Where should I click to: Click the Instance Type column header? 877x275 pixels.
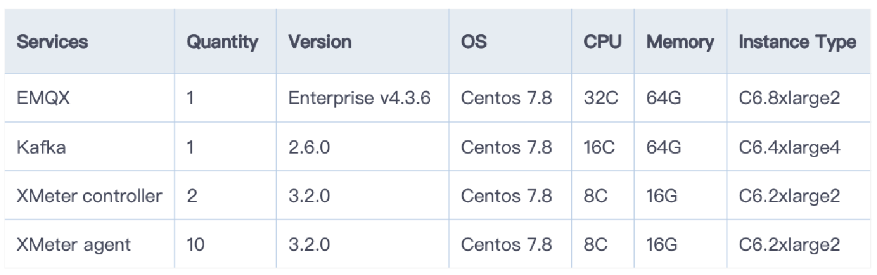point(797,42)
